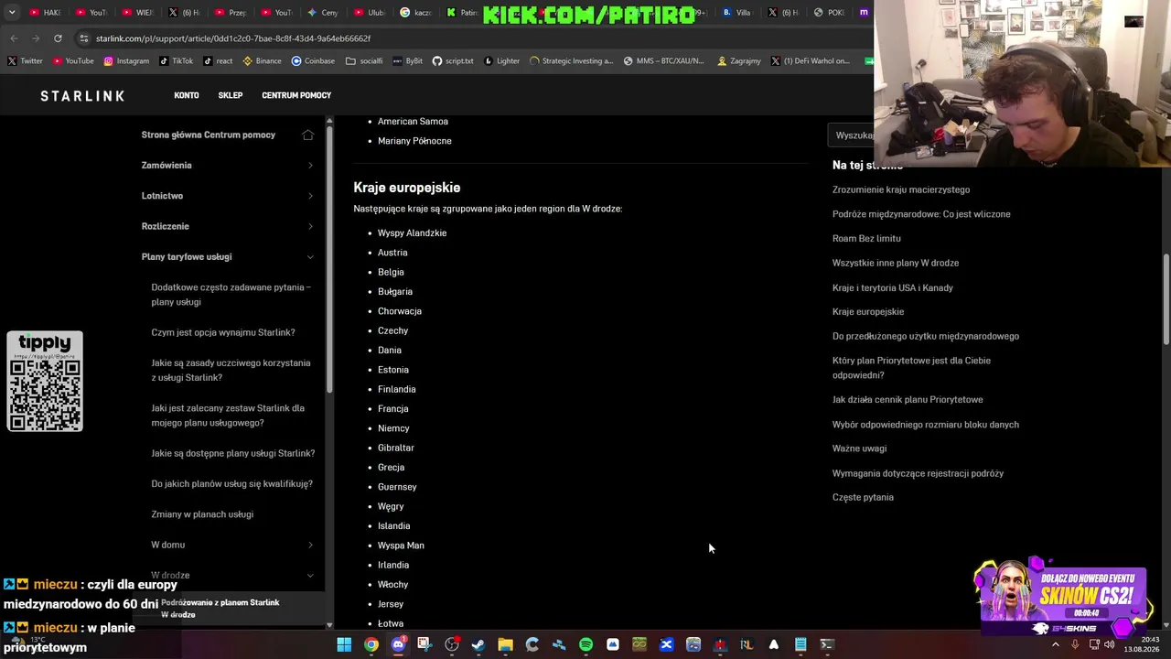Jump to 'Jak działa cennik Priorytetowe' section
The height and width of the screenshot is (659, 1171).
tap(908, 399)
